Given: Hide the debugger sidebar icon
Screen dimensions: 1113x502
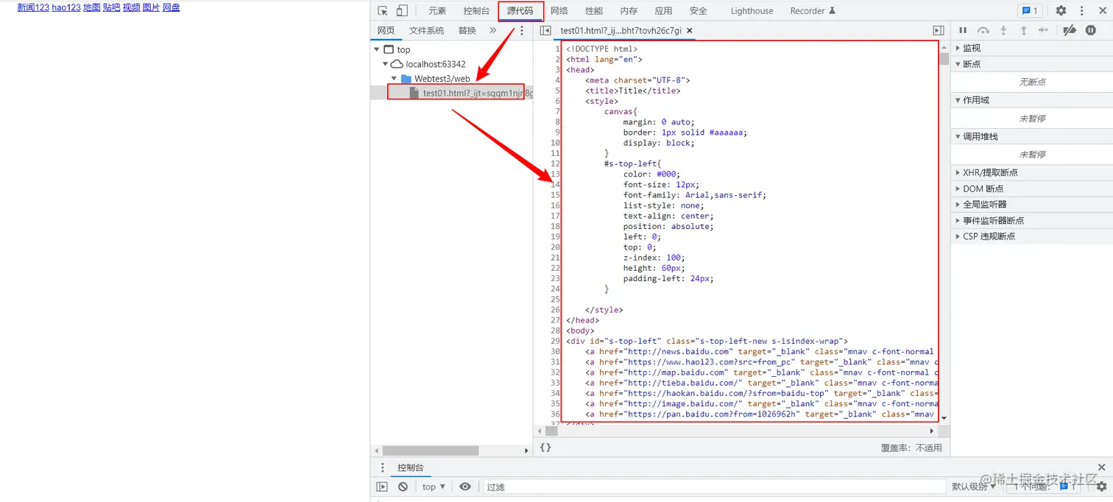Looking at the screenshot, I should click(x=938, y=31).
